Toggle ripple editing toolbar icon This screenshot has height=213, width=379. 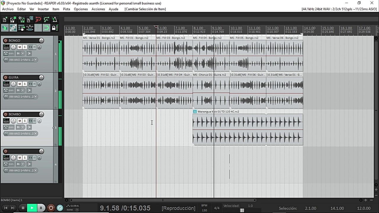(21, 28)
